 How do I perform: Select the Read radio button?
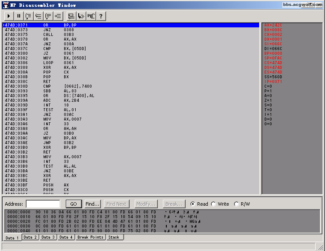coord(193,204)
